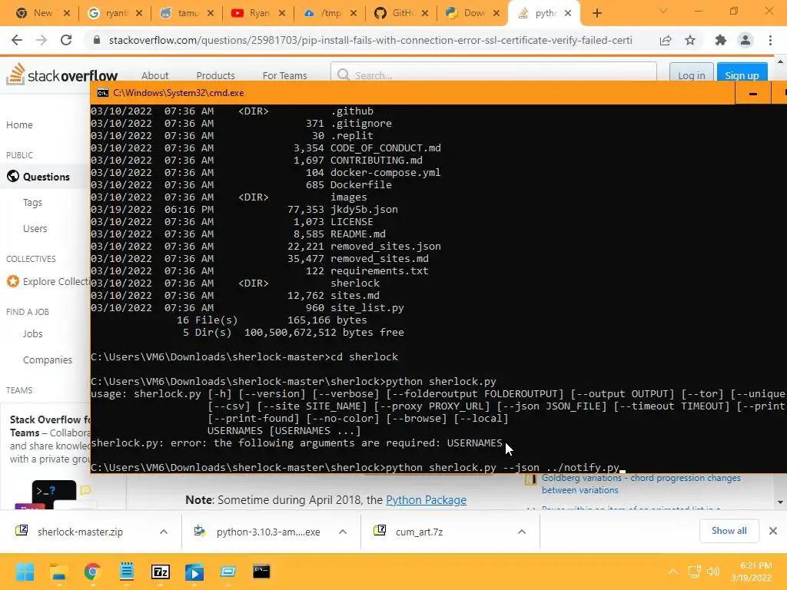Open Tags in the sidebar

32,203
